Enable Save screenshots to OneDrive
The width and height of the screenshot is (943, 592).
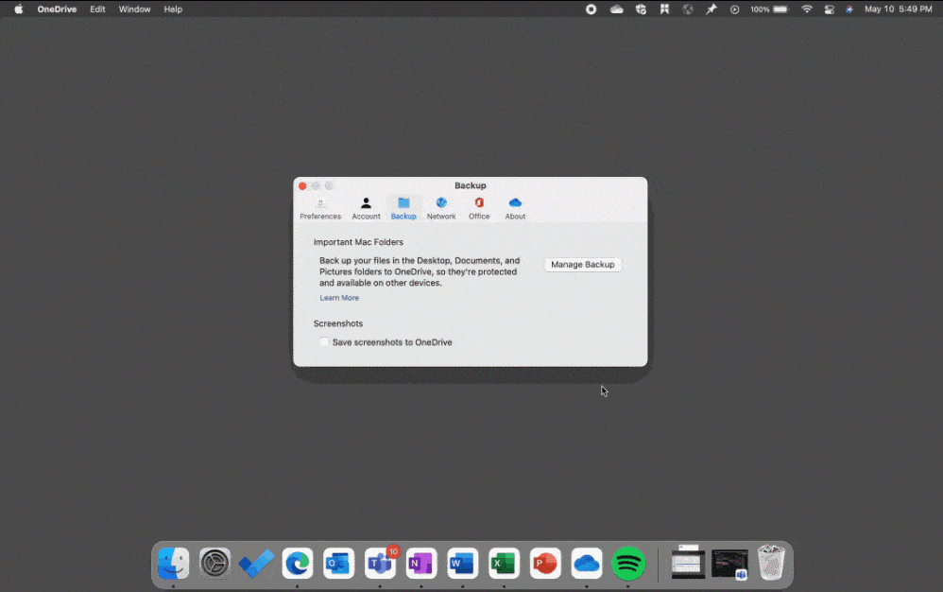click(324, 342)
